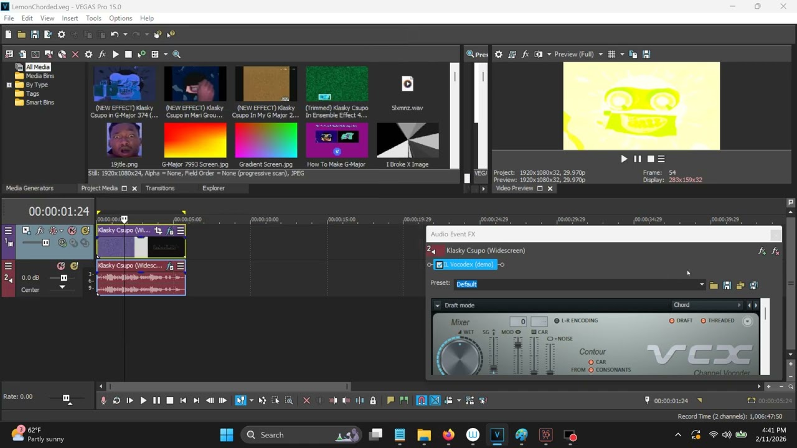Open the Preview (Full) quality dropdown

(600, 54)
